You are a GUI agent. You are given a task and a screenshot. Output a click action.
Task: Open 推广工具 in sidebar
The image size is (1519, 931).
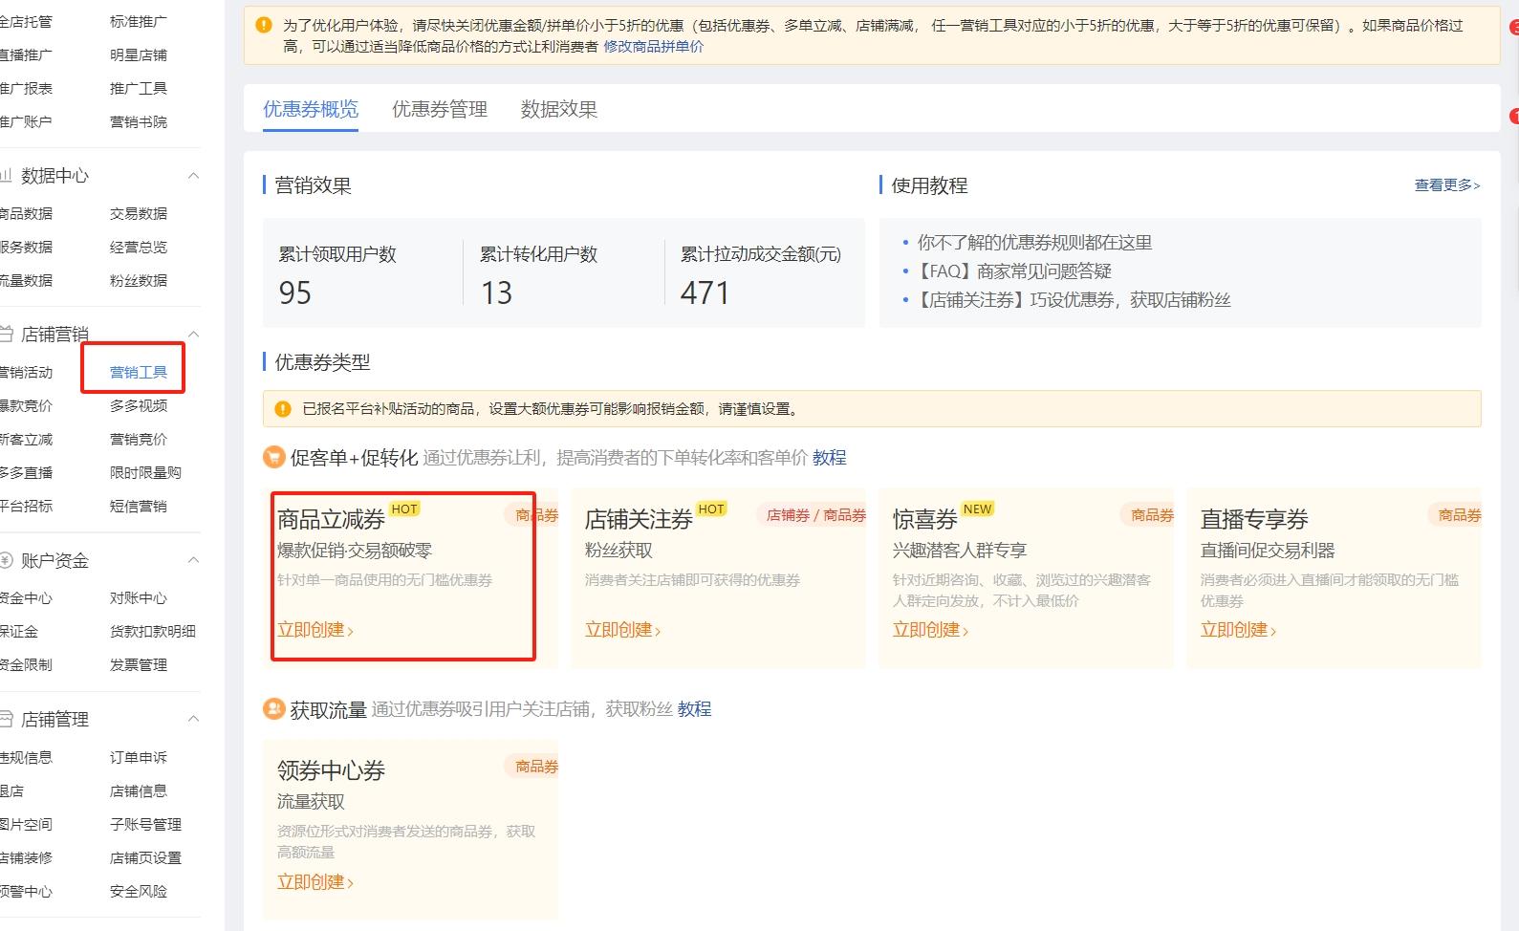tap(139, 88)
